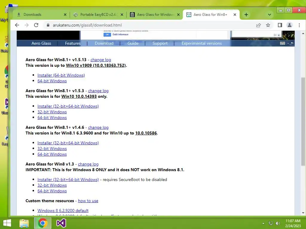Open the Guide menu item
Viewport: 306px width, 229px height.
point(133,44)
